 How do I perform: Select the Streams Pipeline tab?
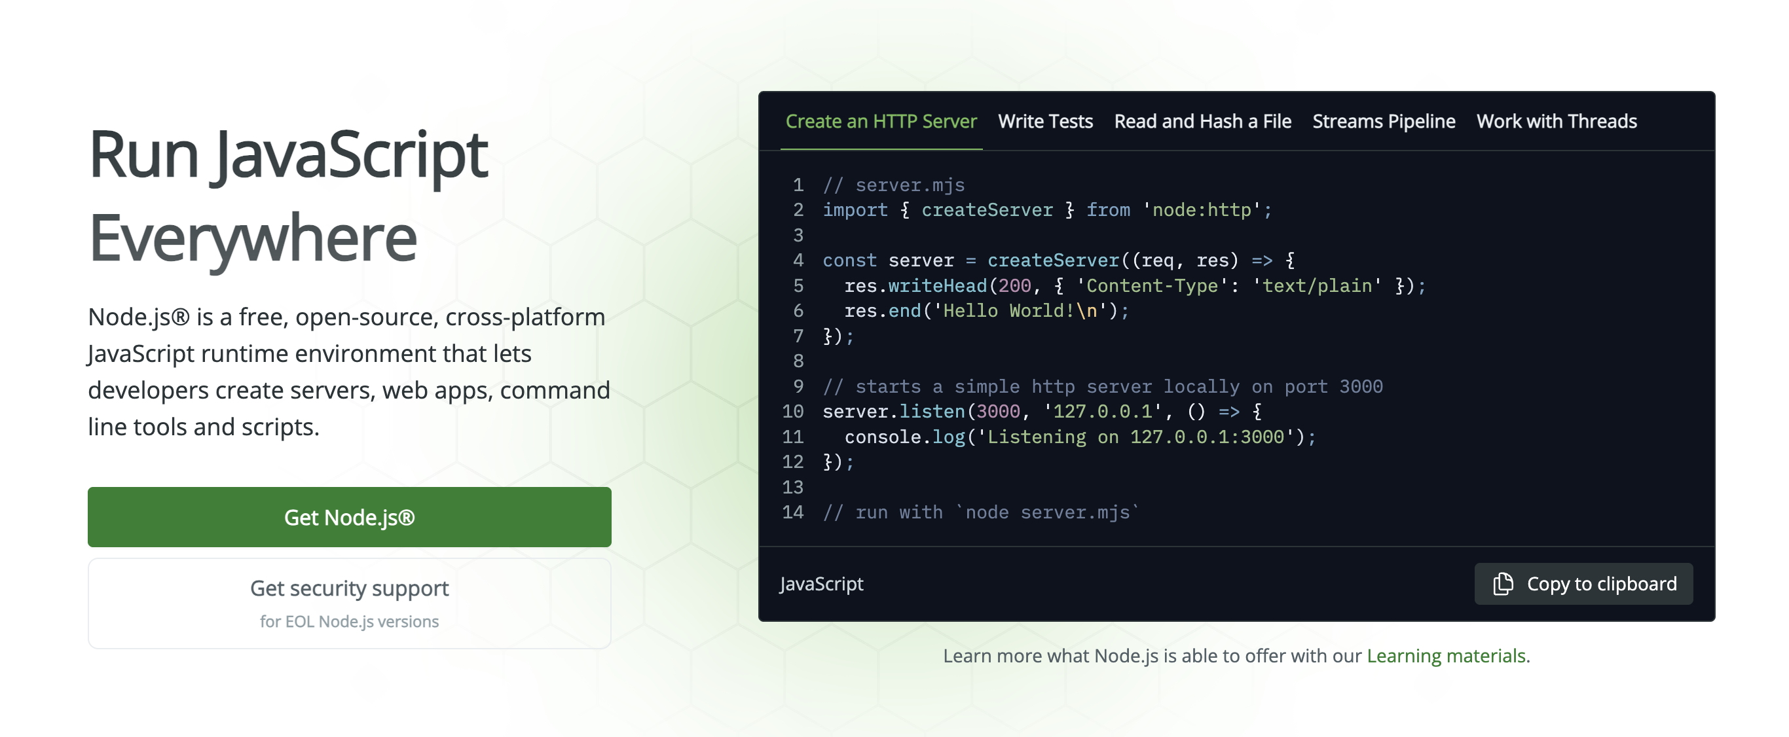click(1384, 122)
